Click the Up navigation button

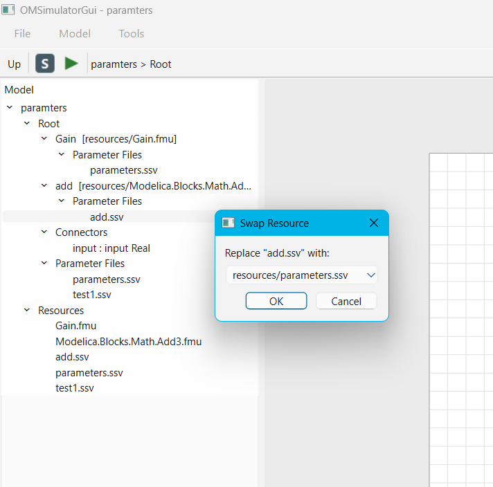(x=14, y=64)
